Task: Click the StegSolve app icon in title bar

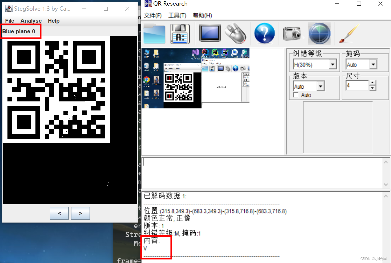Action: [9, 9]
